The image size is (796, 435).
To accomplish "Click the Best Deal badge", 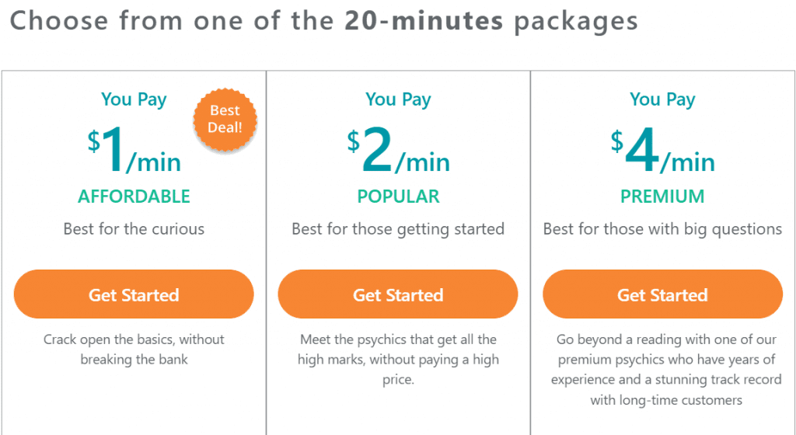I will tap(225, 120).
